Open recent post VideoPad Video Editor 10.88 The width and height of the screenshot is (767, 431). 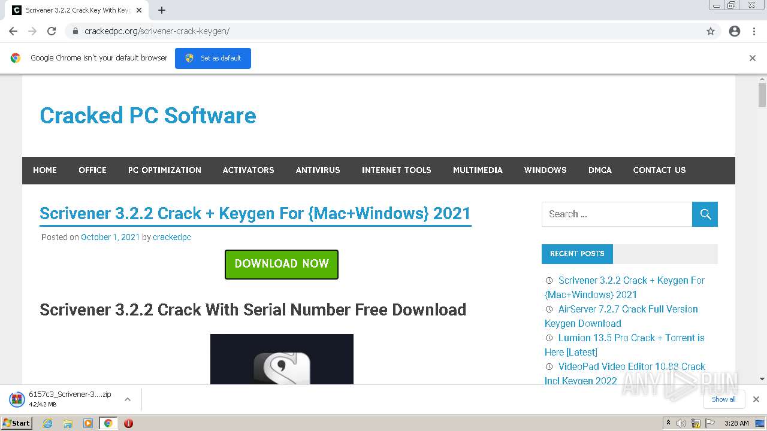625,374
